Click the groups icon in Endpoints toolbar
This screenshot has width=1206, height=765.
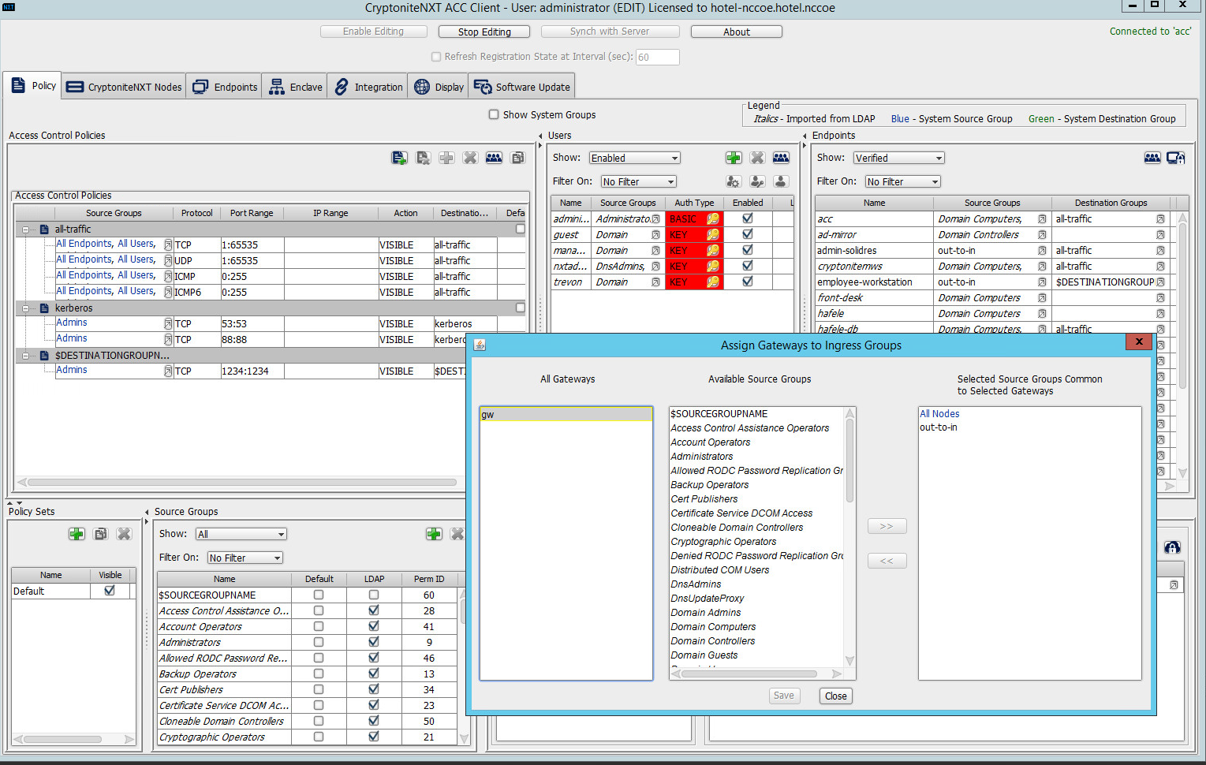[1152, 158]
